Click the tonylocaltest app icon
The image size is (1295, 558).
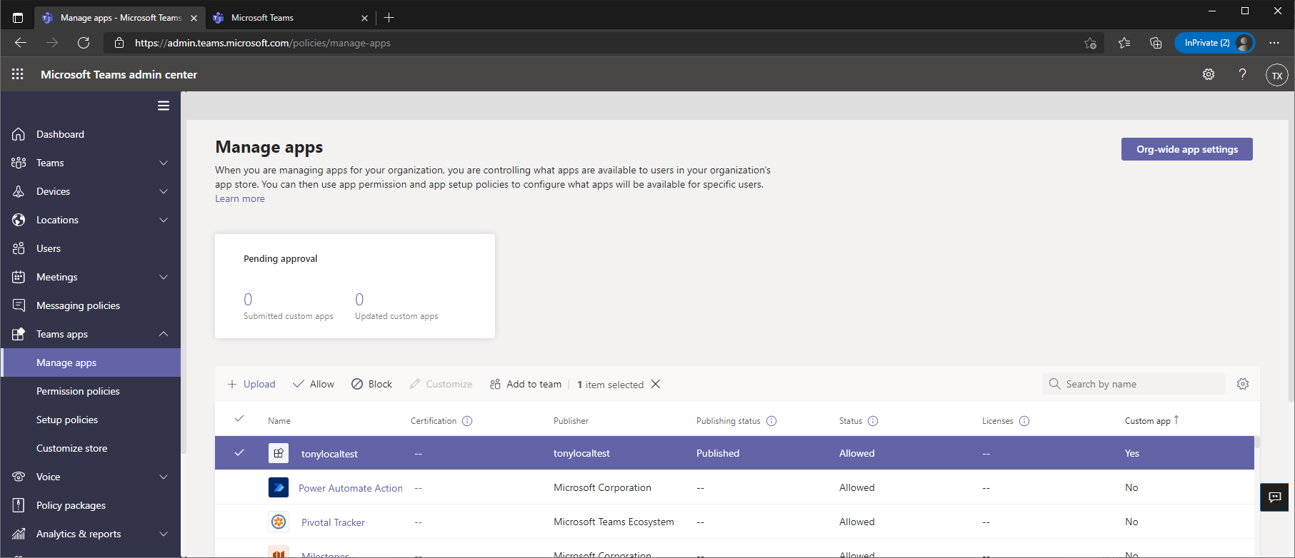[x=279, y=453]
